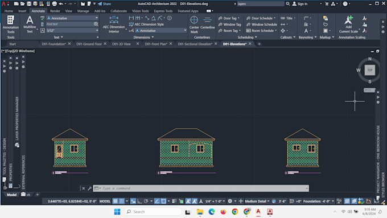Open the Medium Detail display configuration dropdown
This screenshot has width=387, height=218.
tap(257, 201)
